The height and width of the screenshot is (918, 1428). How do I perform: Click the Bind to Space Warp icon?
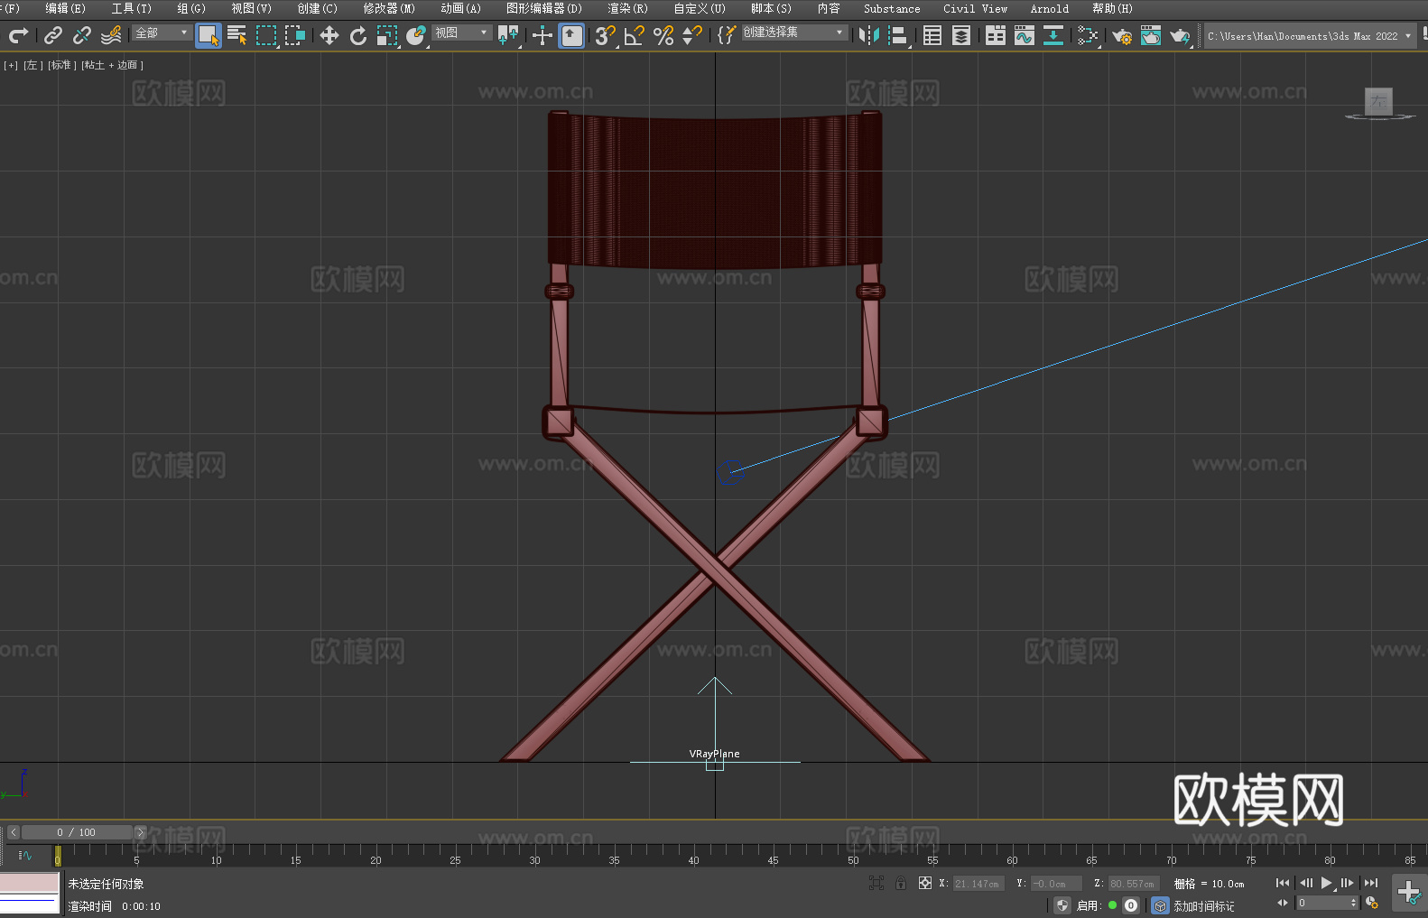coord(111,35)
